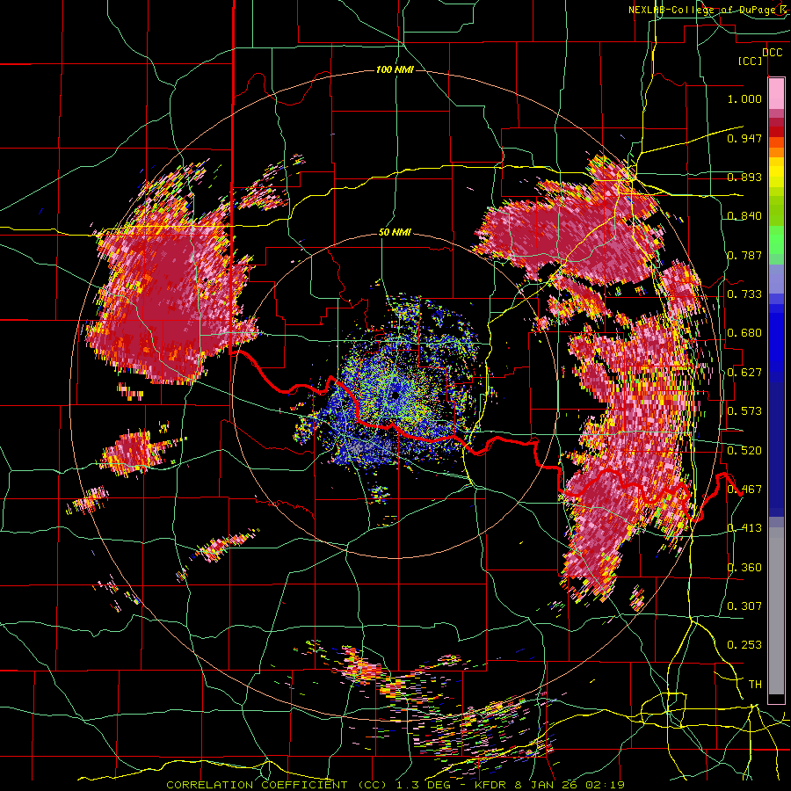Screen dimensions: 791x791
Task: Click the KFDR station identifier
Action: tap(491, 785)
